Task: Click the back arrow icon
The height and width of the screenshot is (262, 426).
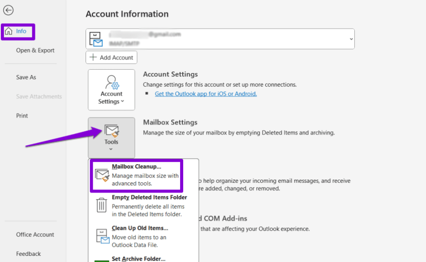Action: [x=8, y=10]
